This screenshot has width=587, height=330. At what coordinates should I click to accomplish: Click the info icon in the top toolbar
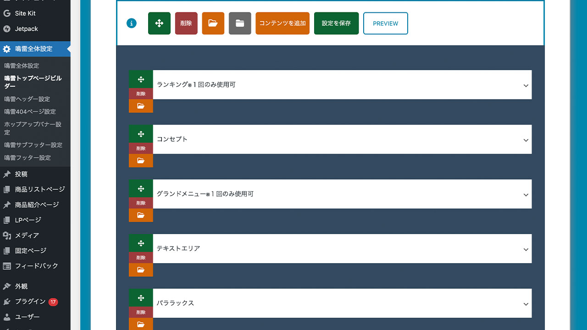(132, 23)
